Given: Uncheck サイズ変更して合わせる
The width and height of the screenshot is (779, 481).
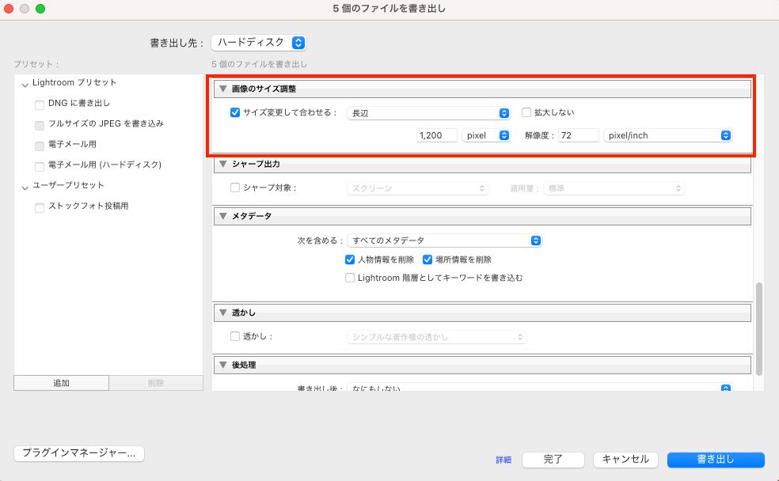Looking at the screenshot, I should [234, 112].
